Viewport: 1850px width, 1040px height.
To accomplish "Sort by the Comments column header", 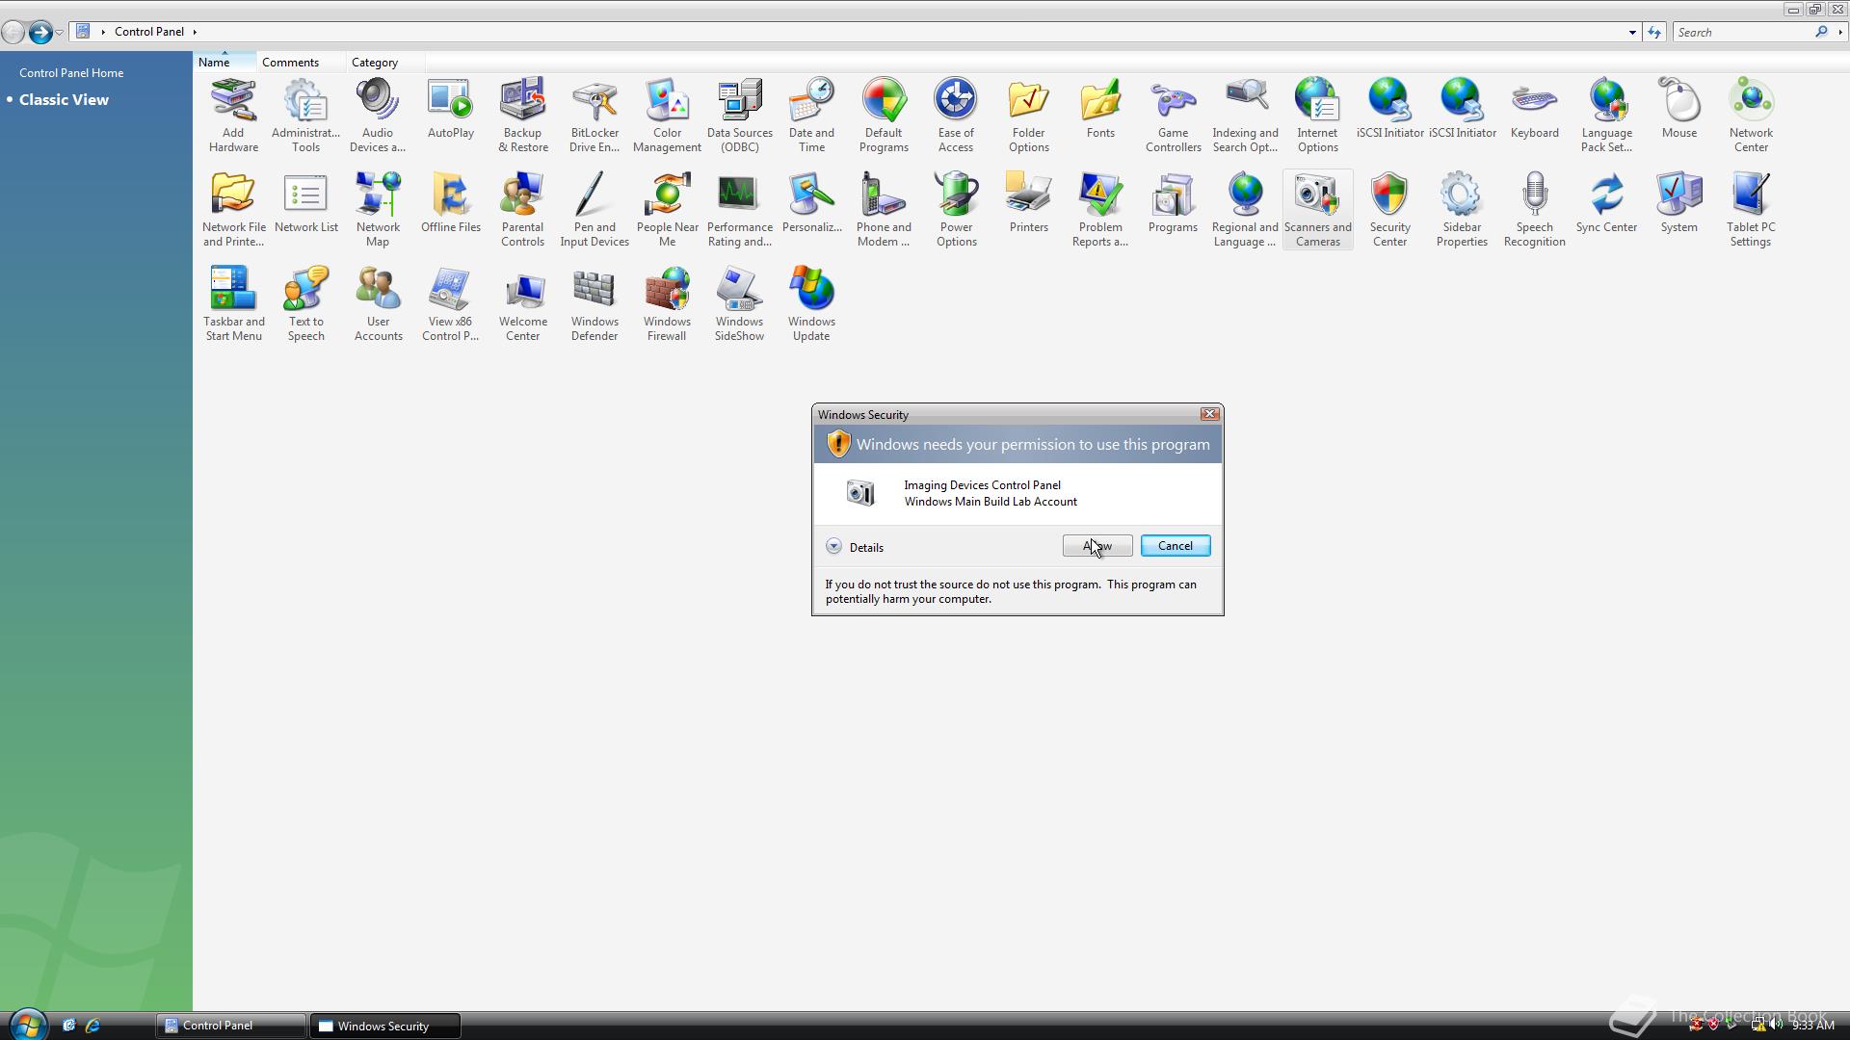I will pos(290,63).
